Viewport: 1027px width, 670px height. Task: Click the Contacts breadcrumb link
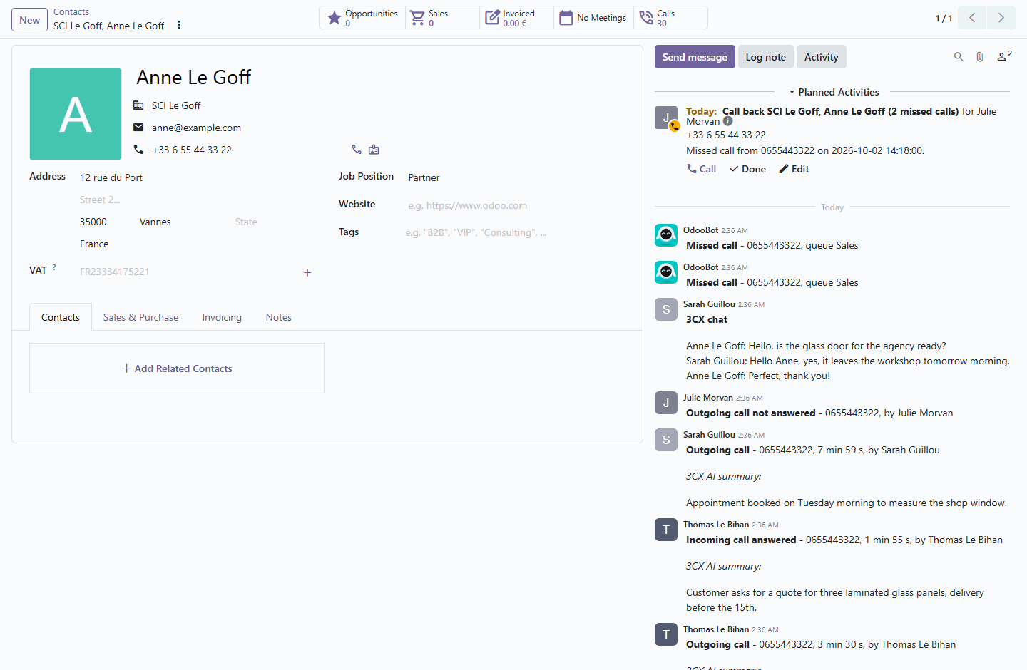[71, 12]
